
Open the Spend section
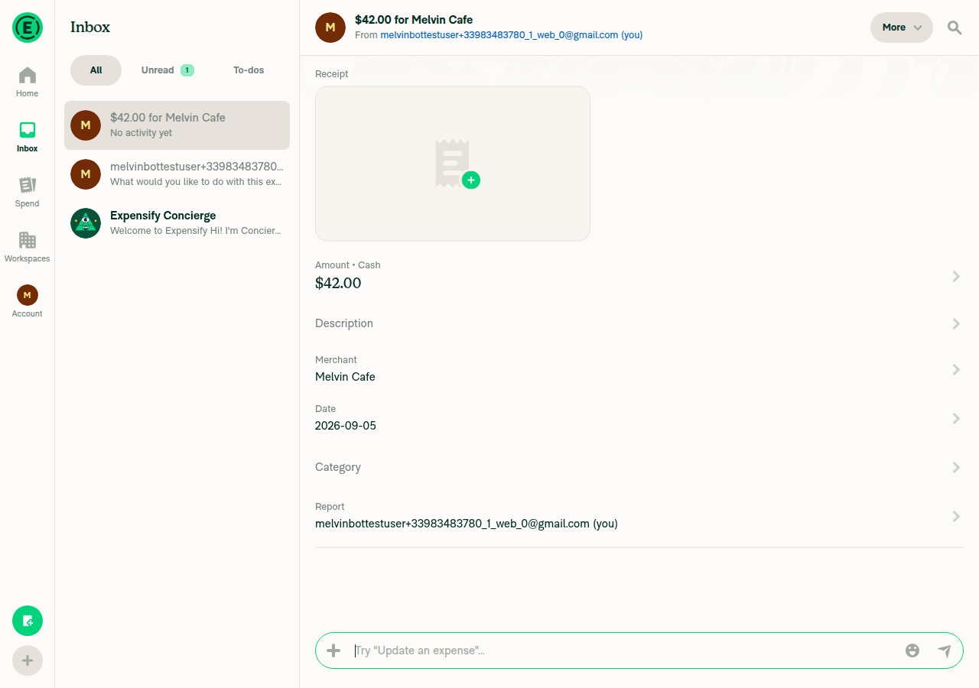[x=28, y=192]
